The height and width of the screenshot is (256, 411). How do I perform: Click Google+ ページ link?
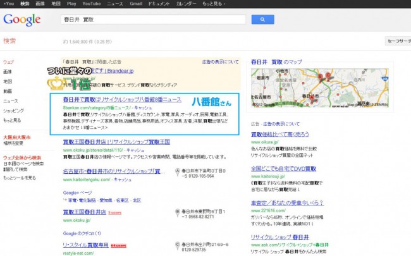tap(77, 193)
